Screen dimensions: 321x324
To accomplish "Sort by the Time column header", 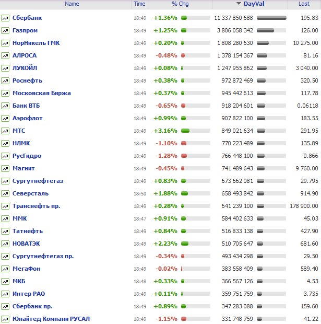I will point(139,4).
